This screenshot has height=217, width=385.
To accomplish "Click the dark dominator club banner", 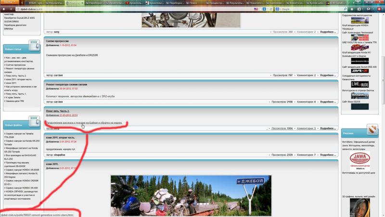I will tap(359, 61).
